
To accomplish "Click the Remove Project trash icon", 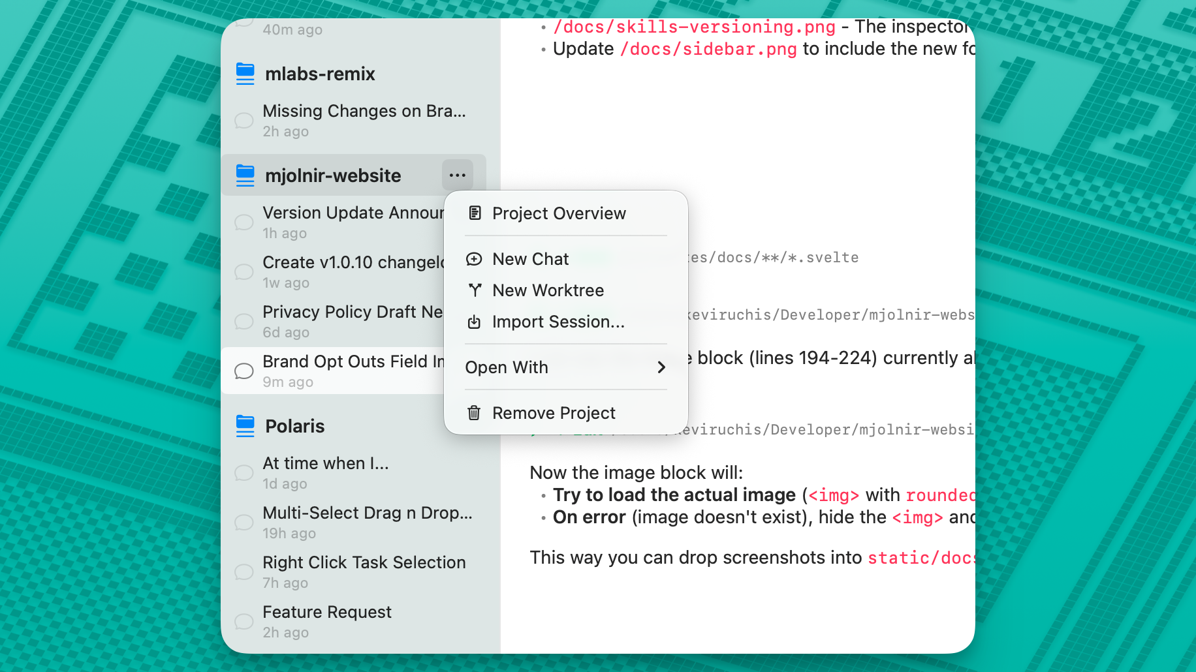I will tap(474, 413).
